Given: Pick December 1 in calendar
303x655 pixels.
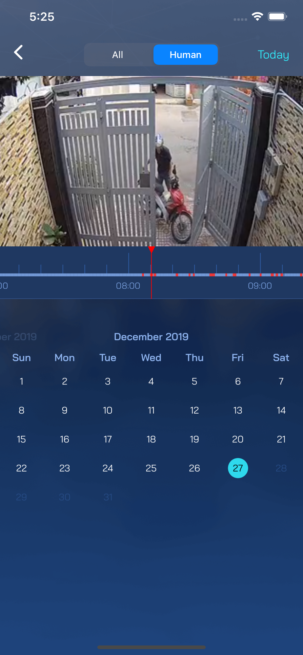Looking at the screenshot, I should pyautogui.click(x=21, y=381).
